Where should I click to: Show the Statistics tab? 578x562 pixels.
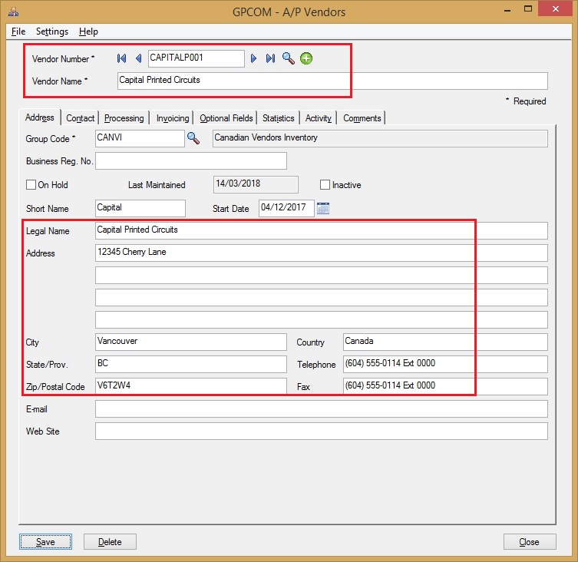pyautogui.click(x=278, y=118)
